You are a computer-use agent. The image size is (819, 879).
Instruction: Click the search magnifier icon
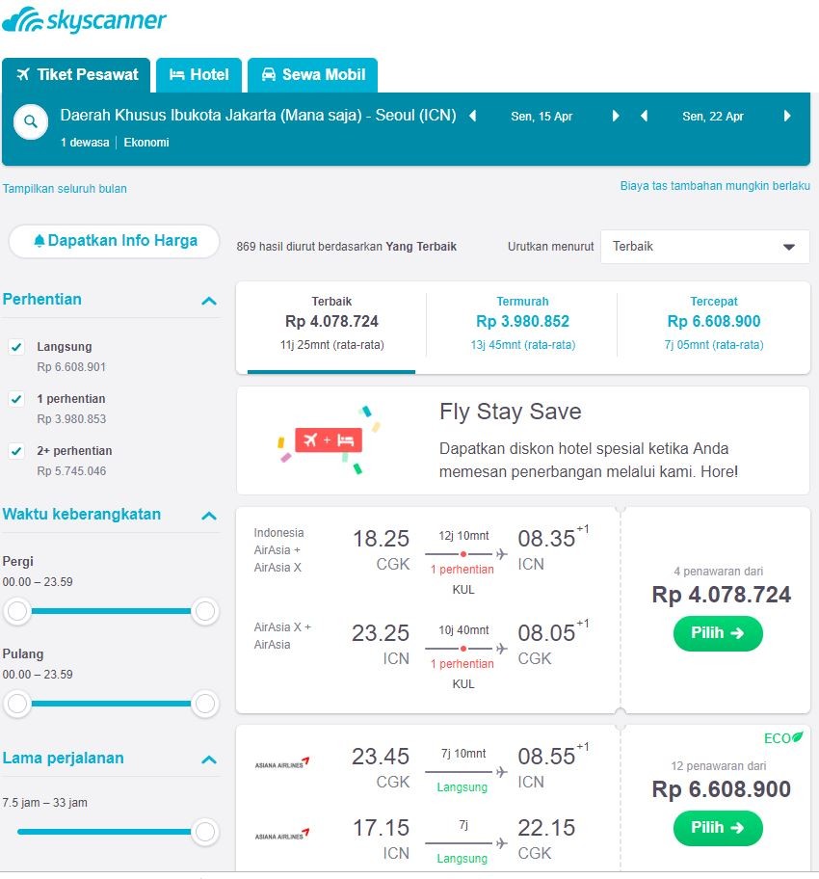31,122
